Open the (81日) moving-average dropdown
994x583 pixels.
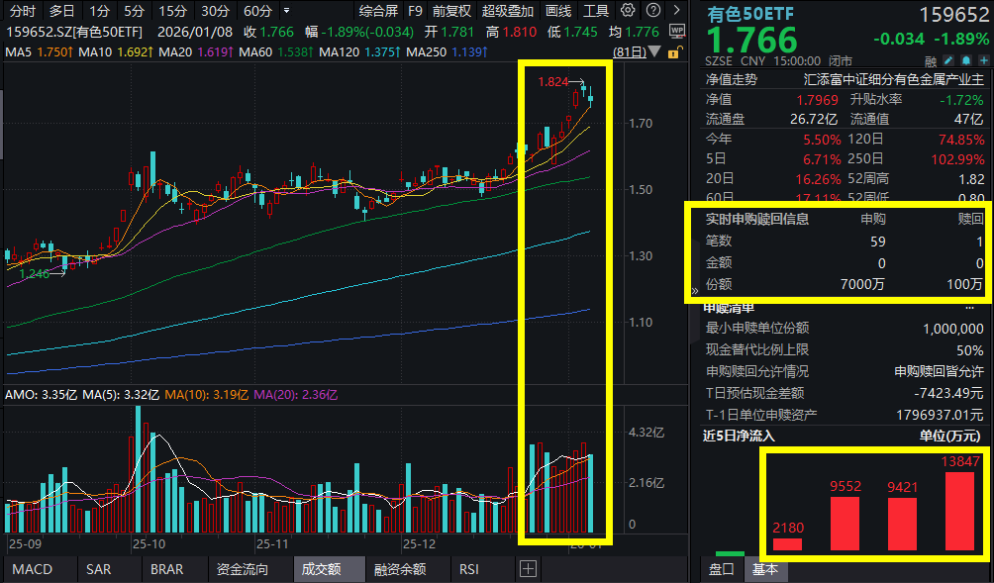click(652, 52)
